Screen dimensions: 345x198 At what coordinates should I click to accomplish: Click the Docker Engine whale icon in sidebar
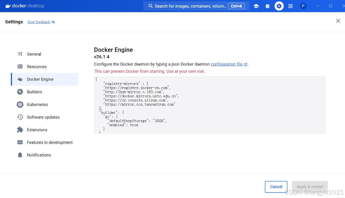coord(20,79)
